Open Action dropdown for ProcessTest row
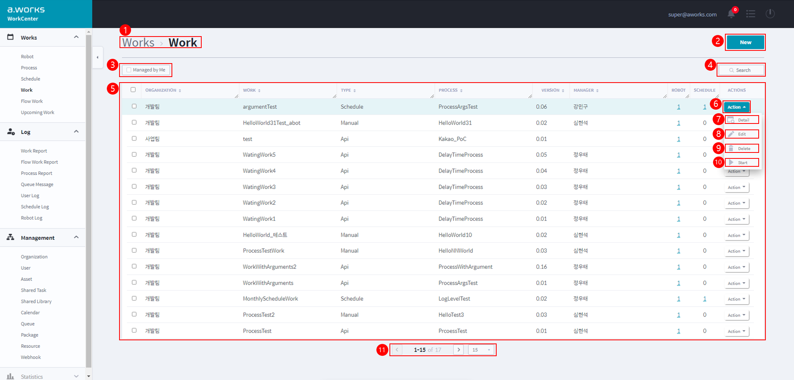Screen dimensions: 794x380 (736, 332)
